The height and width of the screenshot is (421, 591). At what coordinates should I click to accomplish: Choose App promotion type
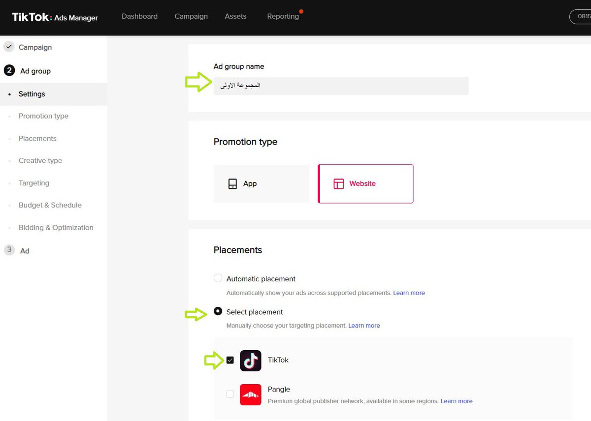click(x=262, y=183)
